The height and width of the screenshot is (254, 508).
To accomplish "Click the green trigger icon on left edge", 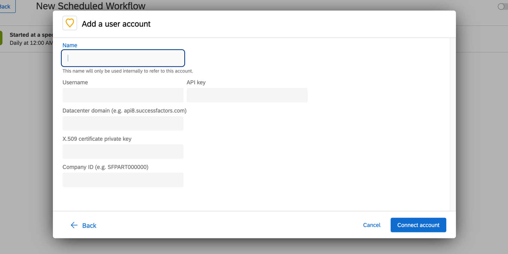I will point(1,39).
